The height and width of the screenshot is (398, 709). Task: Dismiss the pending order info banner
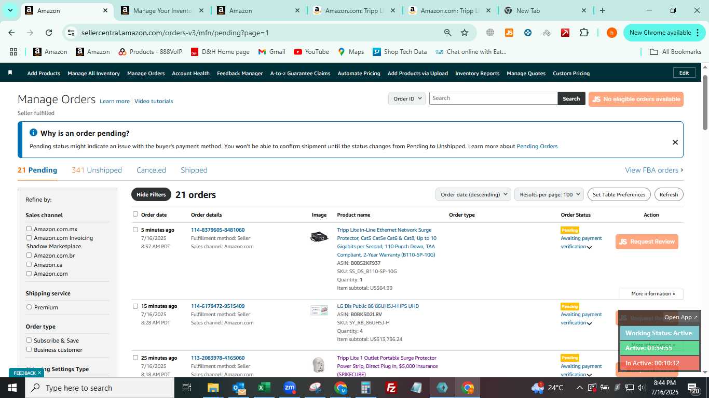tap(675, 142)
